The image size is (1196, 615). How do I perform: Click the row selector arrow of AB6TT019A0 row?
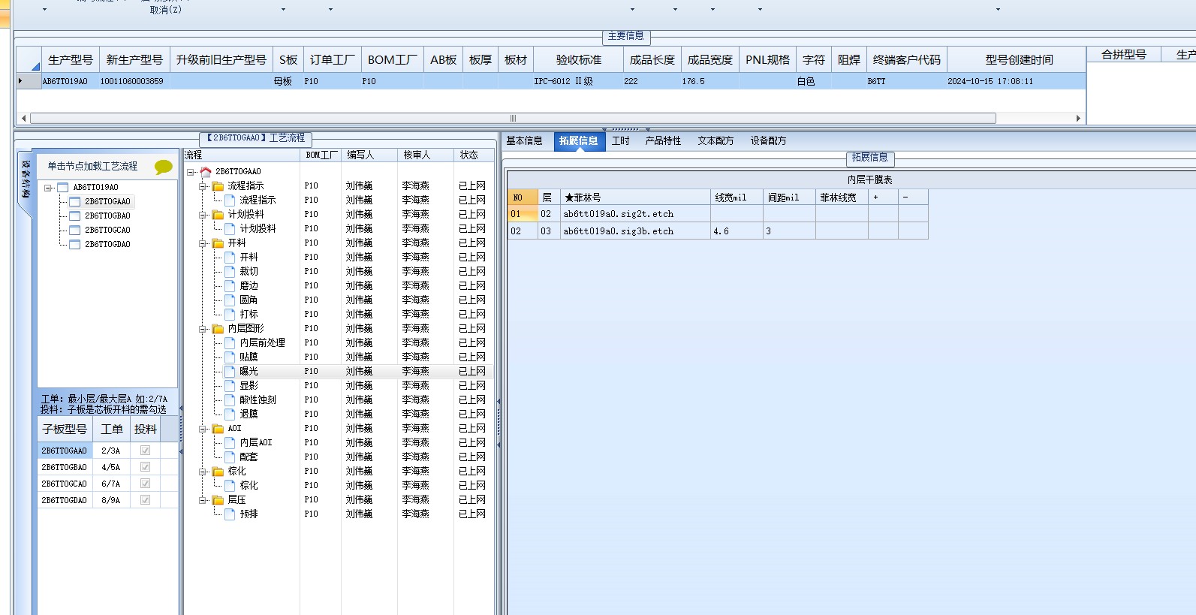point(29,81)
